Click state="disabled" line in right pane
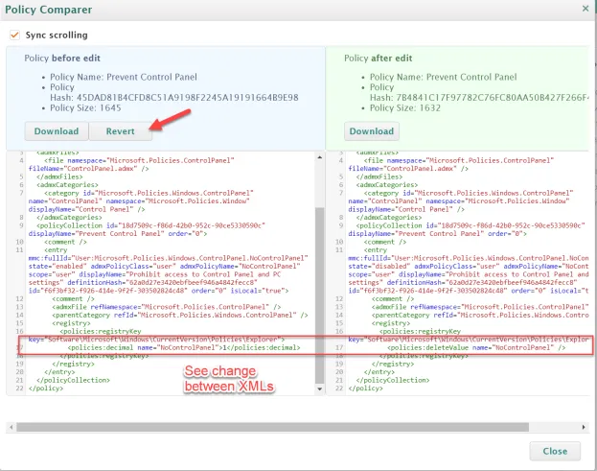Viewport: 597px width, 471px height. click(469, 266)
